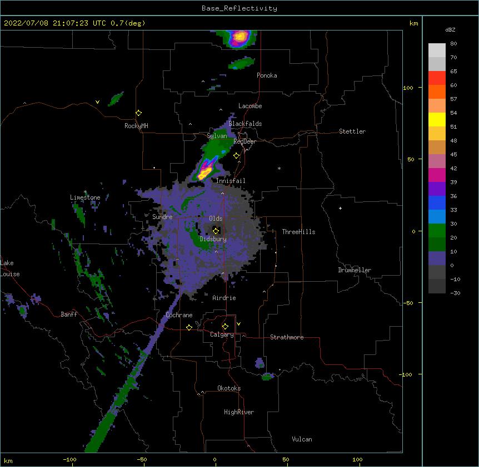Click the white asterisk above Limestone label

point(86,192)
